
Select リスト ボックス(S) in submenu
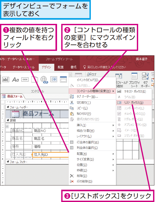pos(134,103)
